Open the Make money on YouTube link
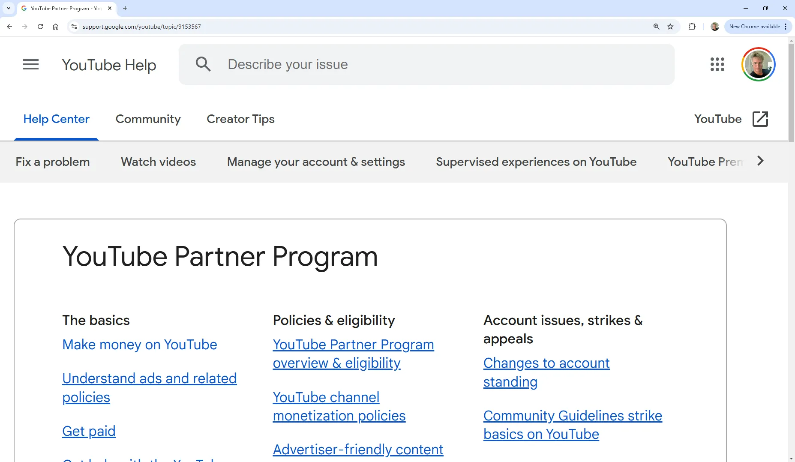The image size is (795, 462). click(x=140, y=345)
